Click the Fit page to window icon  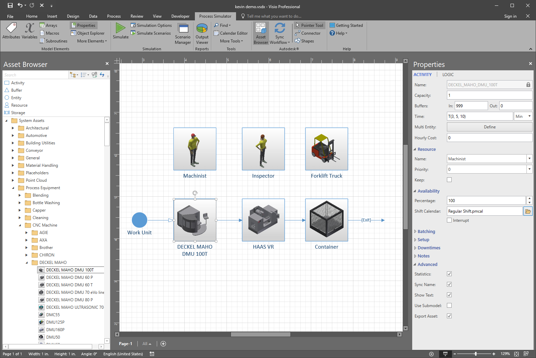(516, 354)
